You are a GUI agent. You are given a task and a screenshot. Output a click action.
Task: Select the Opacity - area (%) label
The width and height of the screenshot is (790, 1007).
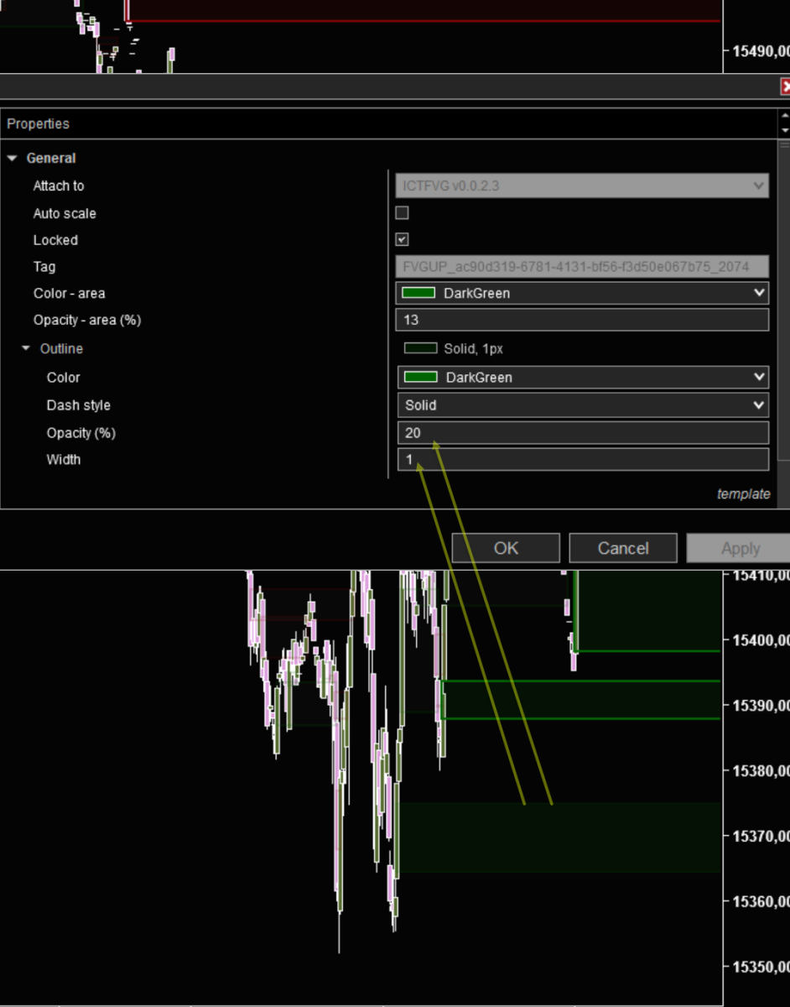tap(87, 320)
